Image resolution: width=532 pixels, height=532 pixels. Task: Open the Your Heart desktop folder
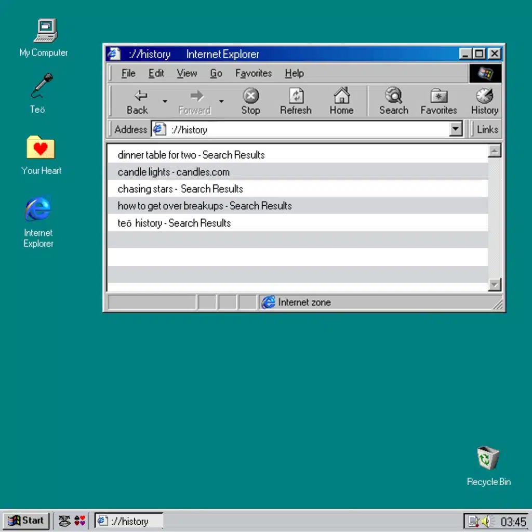click(x=41, y=148)
